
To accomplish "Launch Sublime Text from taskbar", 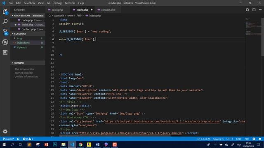I will point(29,144).
